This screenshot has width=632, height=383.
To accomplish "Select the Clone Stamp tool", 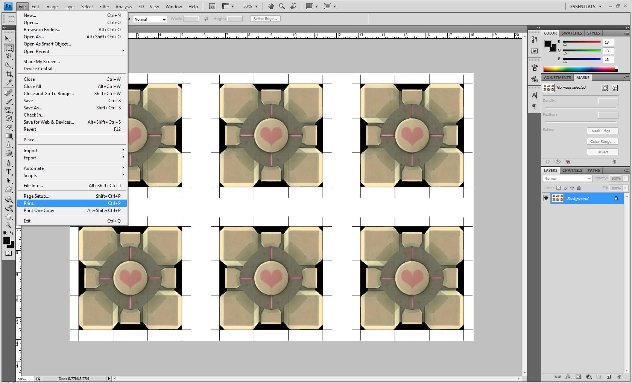I will tap(9, 110).
